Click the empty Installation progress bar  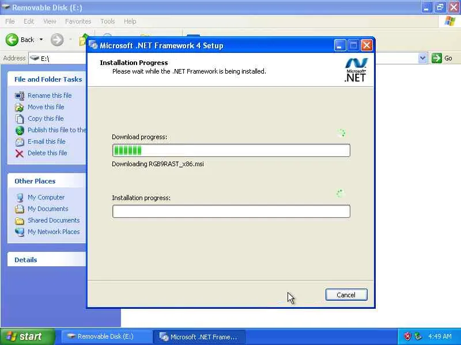[231, 211]
